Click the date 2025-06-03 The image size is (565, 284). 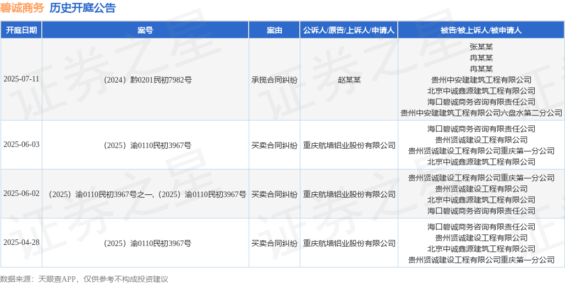[21, 145]
